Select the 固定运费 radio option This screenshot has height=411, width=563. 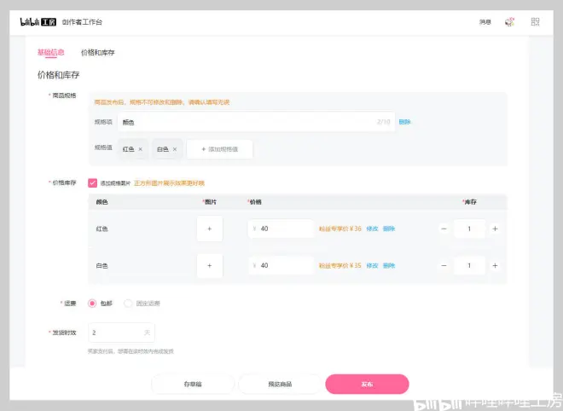click(x=128, y=303)
